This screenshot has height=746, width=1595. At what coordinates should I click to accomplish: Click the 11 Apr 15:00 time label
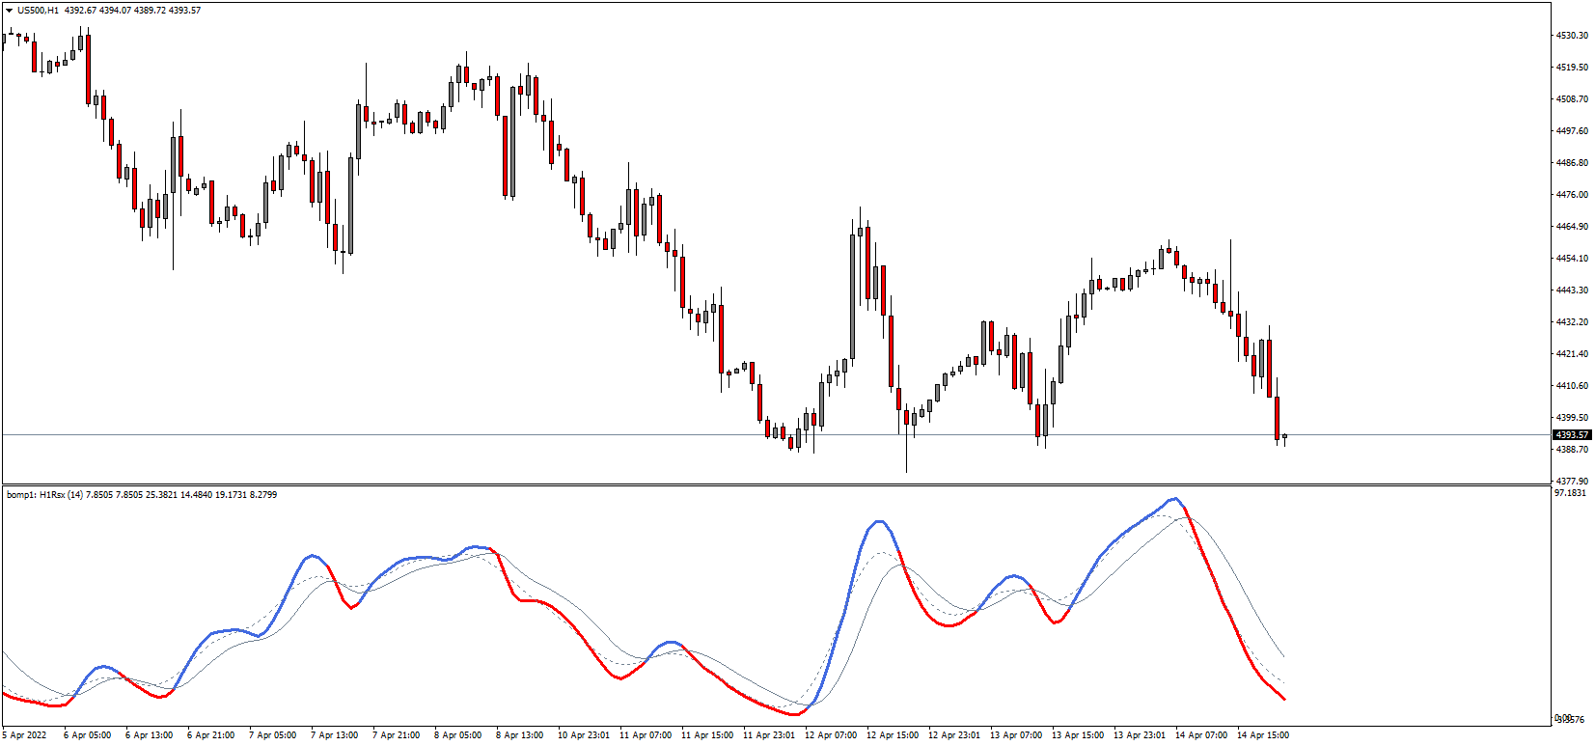click(707, 735)
